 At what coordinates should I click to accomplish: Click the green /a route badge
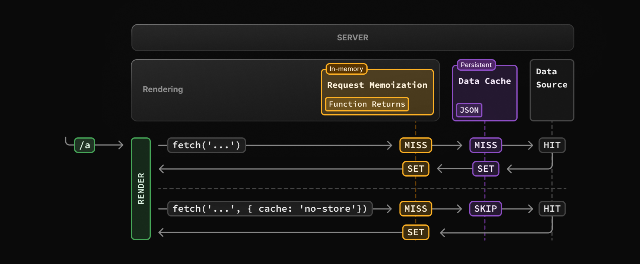pos(84,145)
